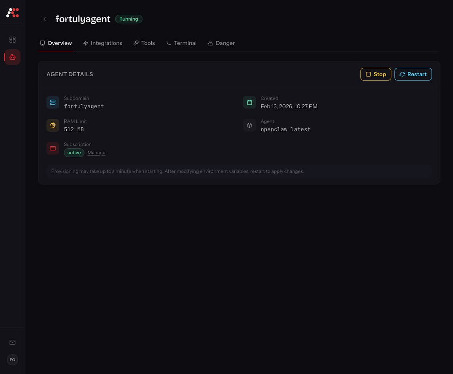Switch to the Integrations tab
The width and height of the screenshot is (453, 374).
click(102, 43)
